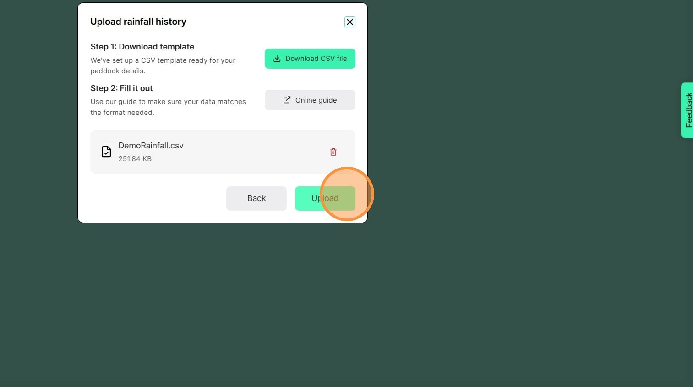Select the DemoRainfall.csv file name

tap(151, 146)
